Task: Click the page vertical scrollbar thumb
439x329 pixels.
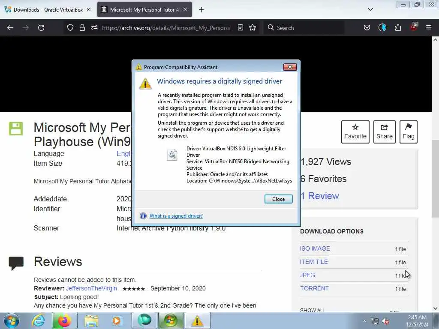Action: 435,179
